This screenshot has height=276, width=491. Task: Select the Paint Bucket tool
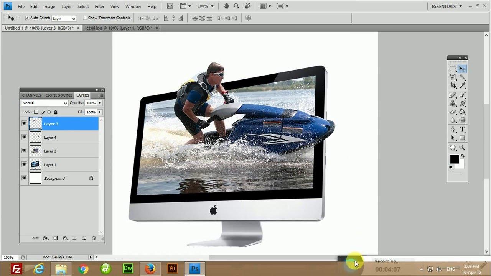coord(462,112)
